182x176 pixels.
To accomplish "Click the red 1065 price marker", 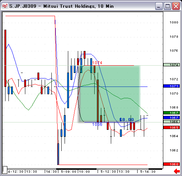I will [171, 128].
